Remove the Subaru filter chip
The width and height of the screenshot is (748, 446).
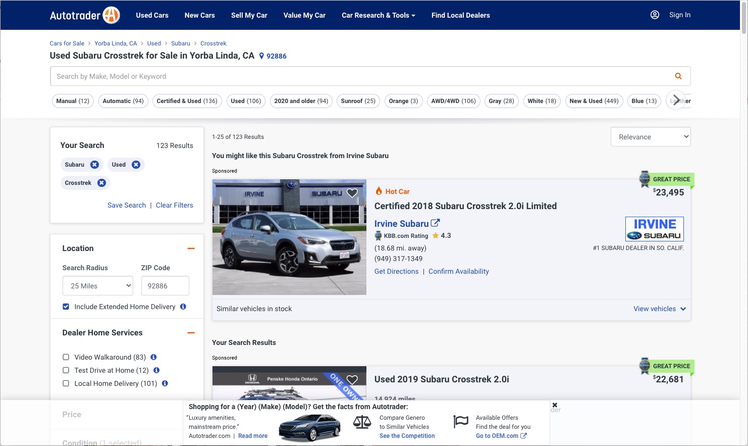click(94, 165)
